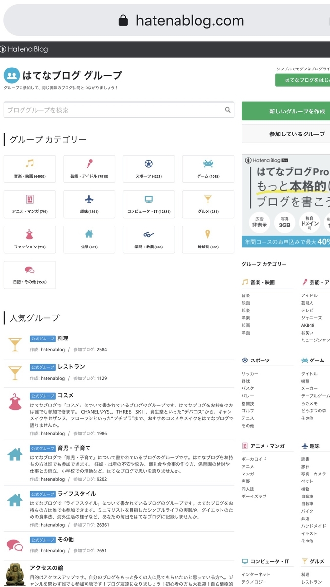Select AKB48 in sidebar entertainment list
Image resolution: width=330 pixels, height=587 pixels.
click(308, 325)
